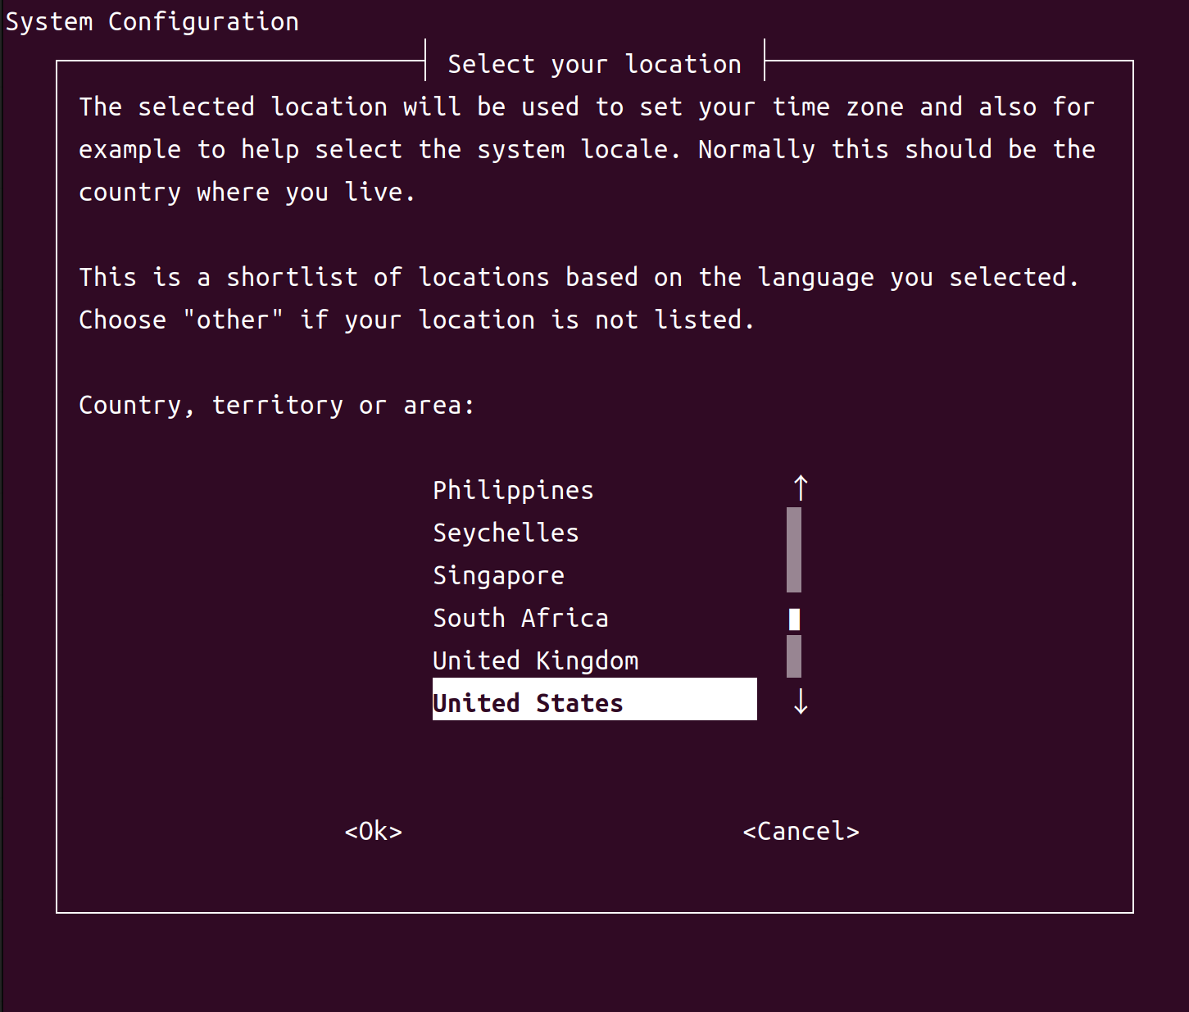1189x1012 pixels.
Task: Click the "This is a shortlist" sentence
Action: click(578, 277)
